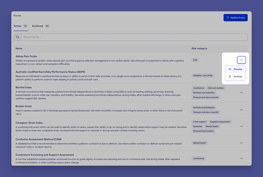Screen dimensions: 263x177
Task: Click the Barthel Index form name
Action: (24, 87)
